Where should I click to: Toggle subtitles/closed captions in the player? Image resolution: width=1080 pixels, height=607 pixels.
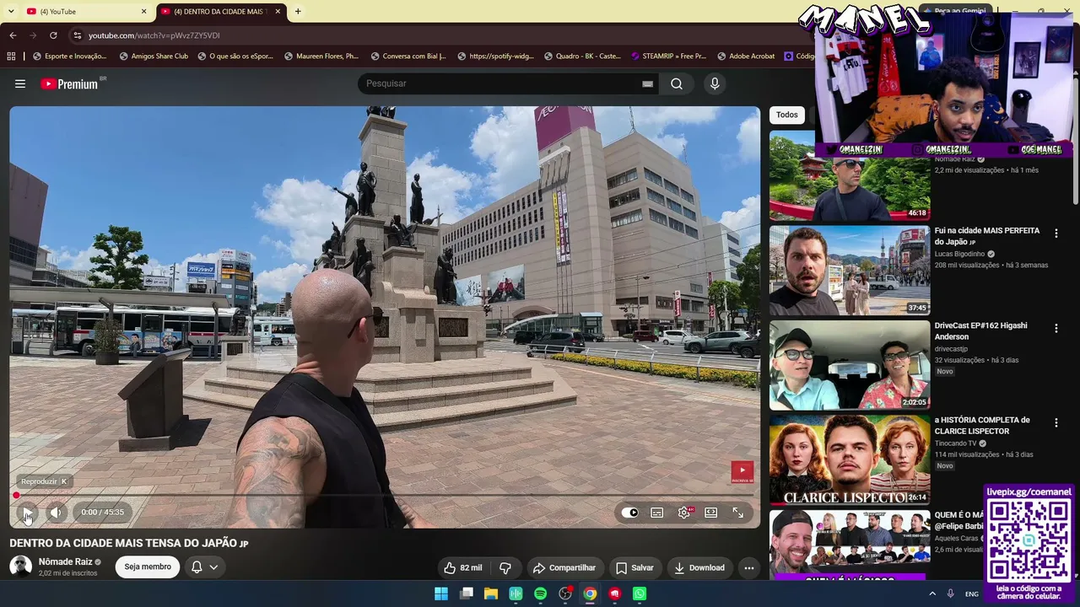657,513
